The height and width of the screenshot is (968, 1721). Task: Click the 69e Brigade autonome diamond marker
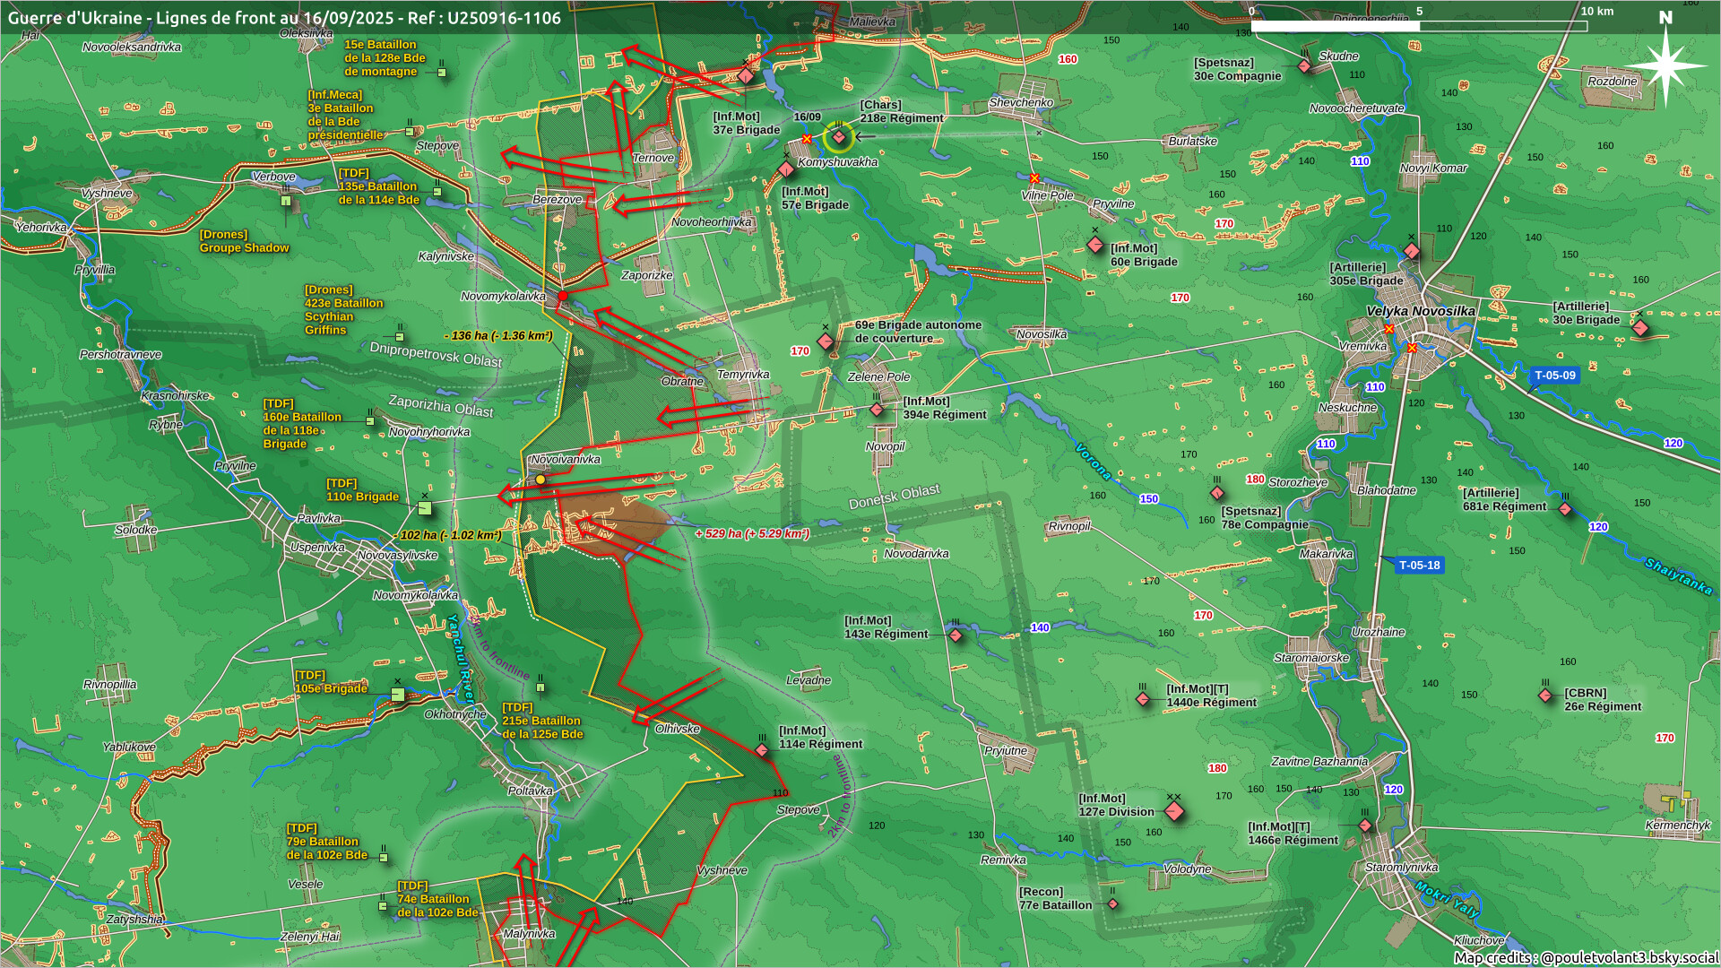826,341
